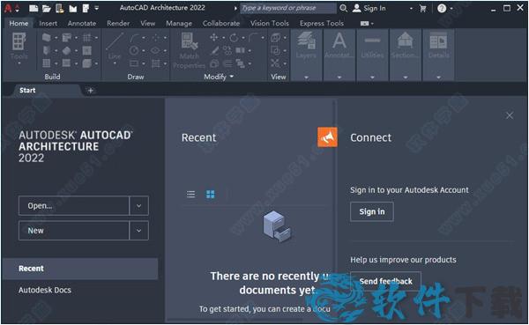Select the Rotate tool in Modify panel

pos(234,37)
